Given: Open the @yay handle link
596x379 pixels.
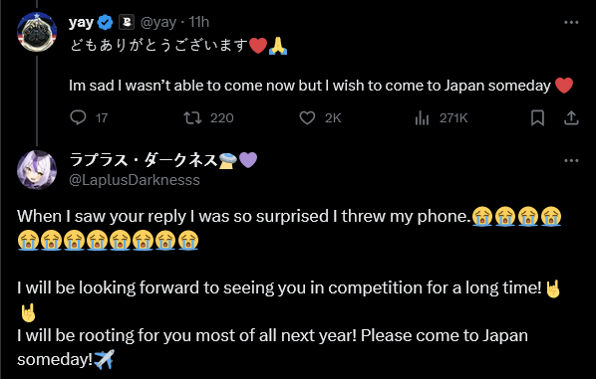Looking at the screenshot, I should click(158, 23).
